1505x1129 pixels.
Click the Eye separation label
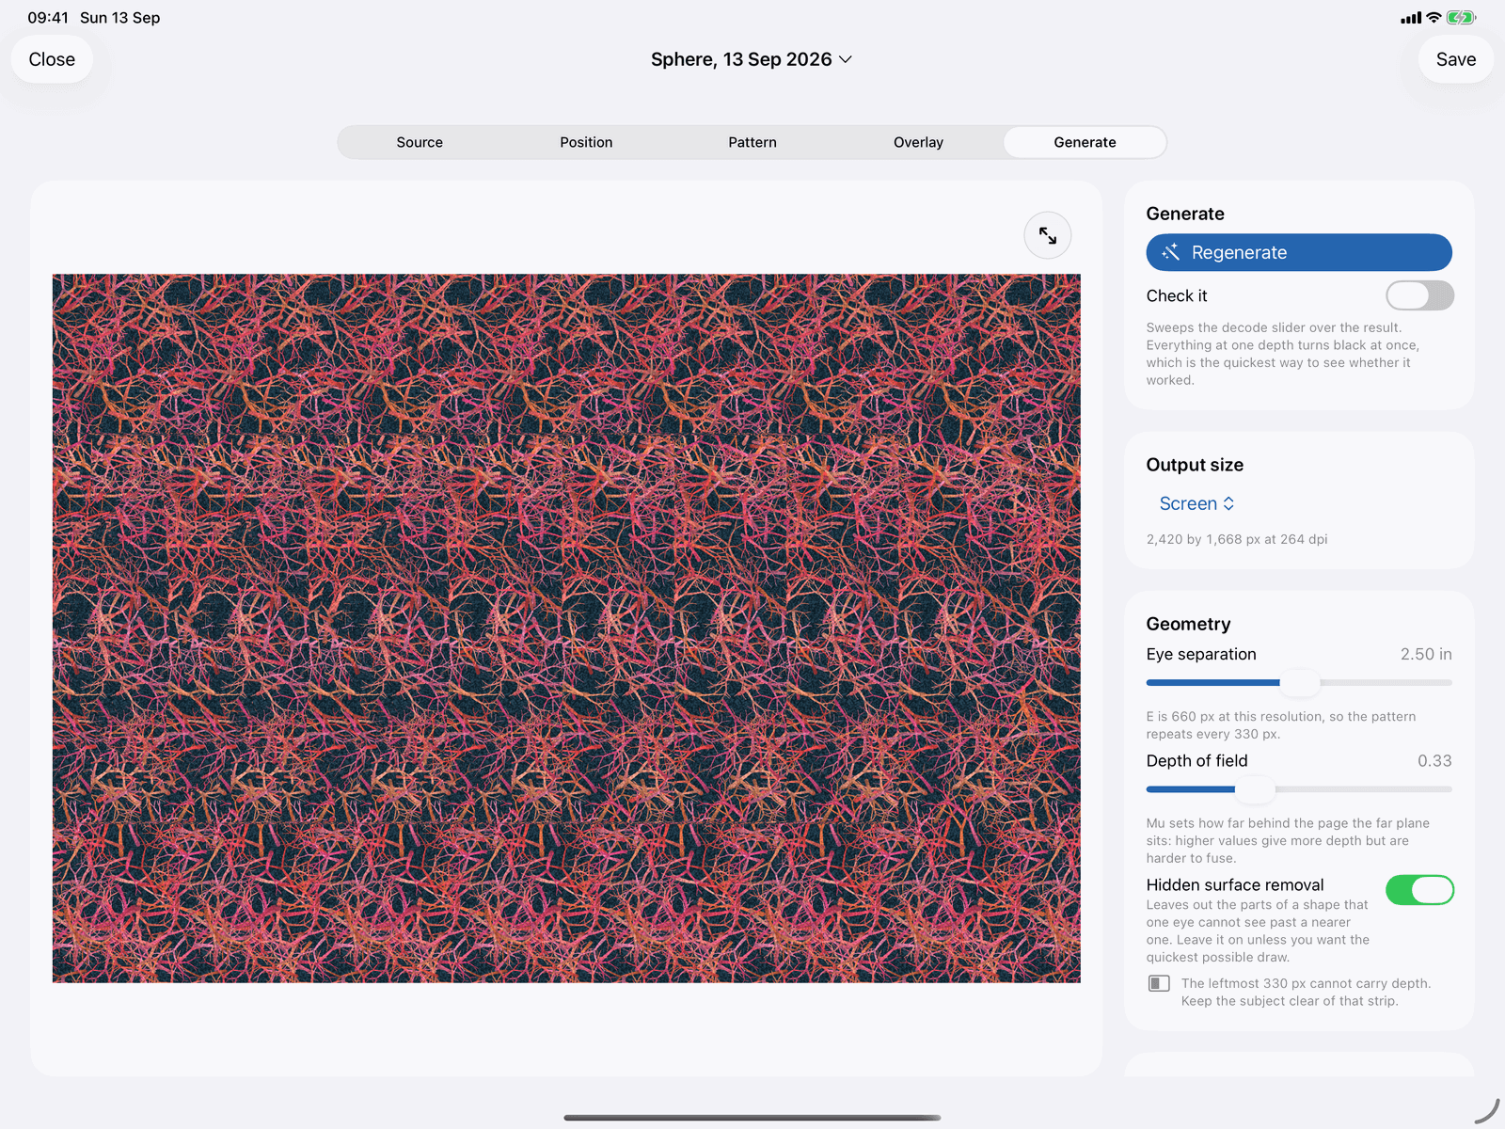point(1201,654)
